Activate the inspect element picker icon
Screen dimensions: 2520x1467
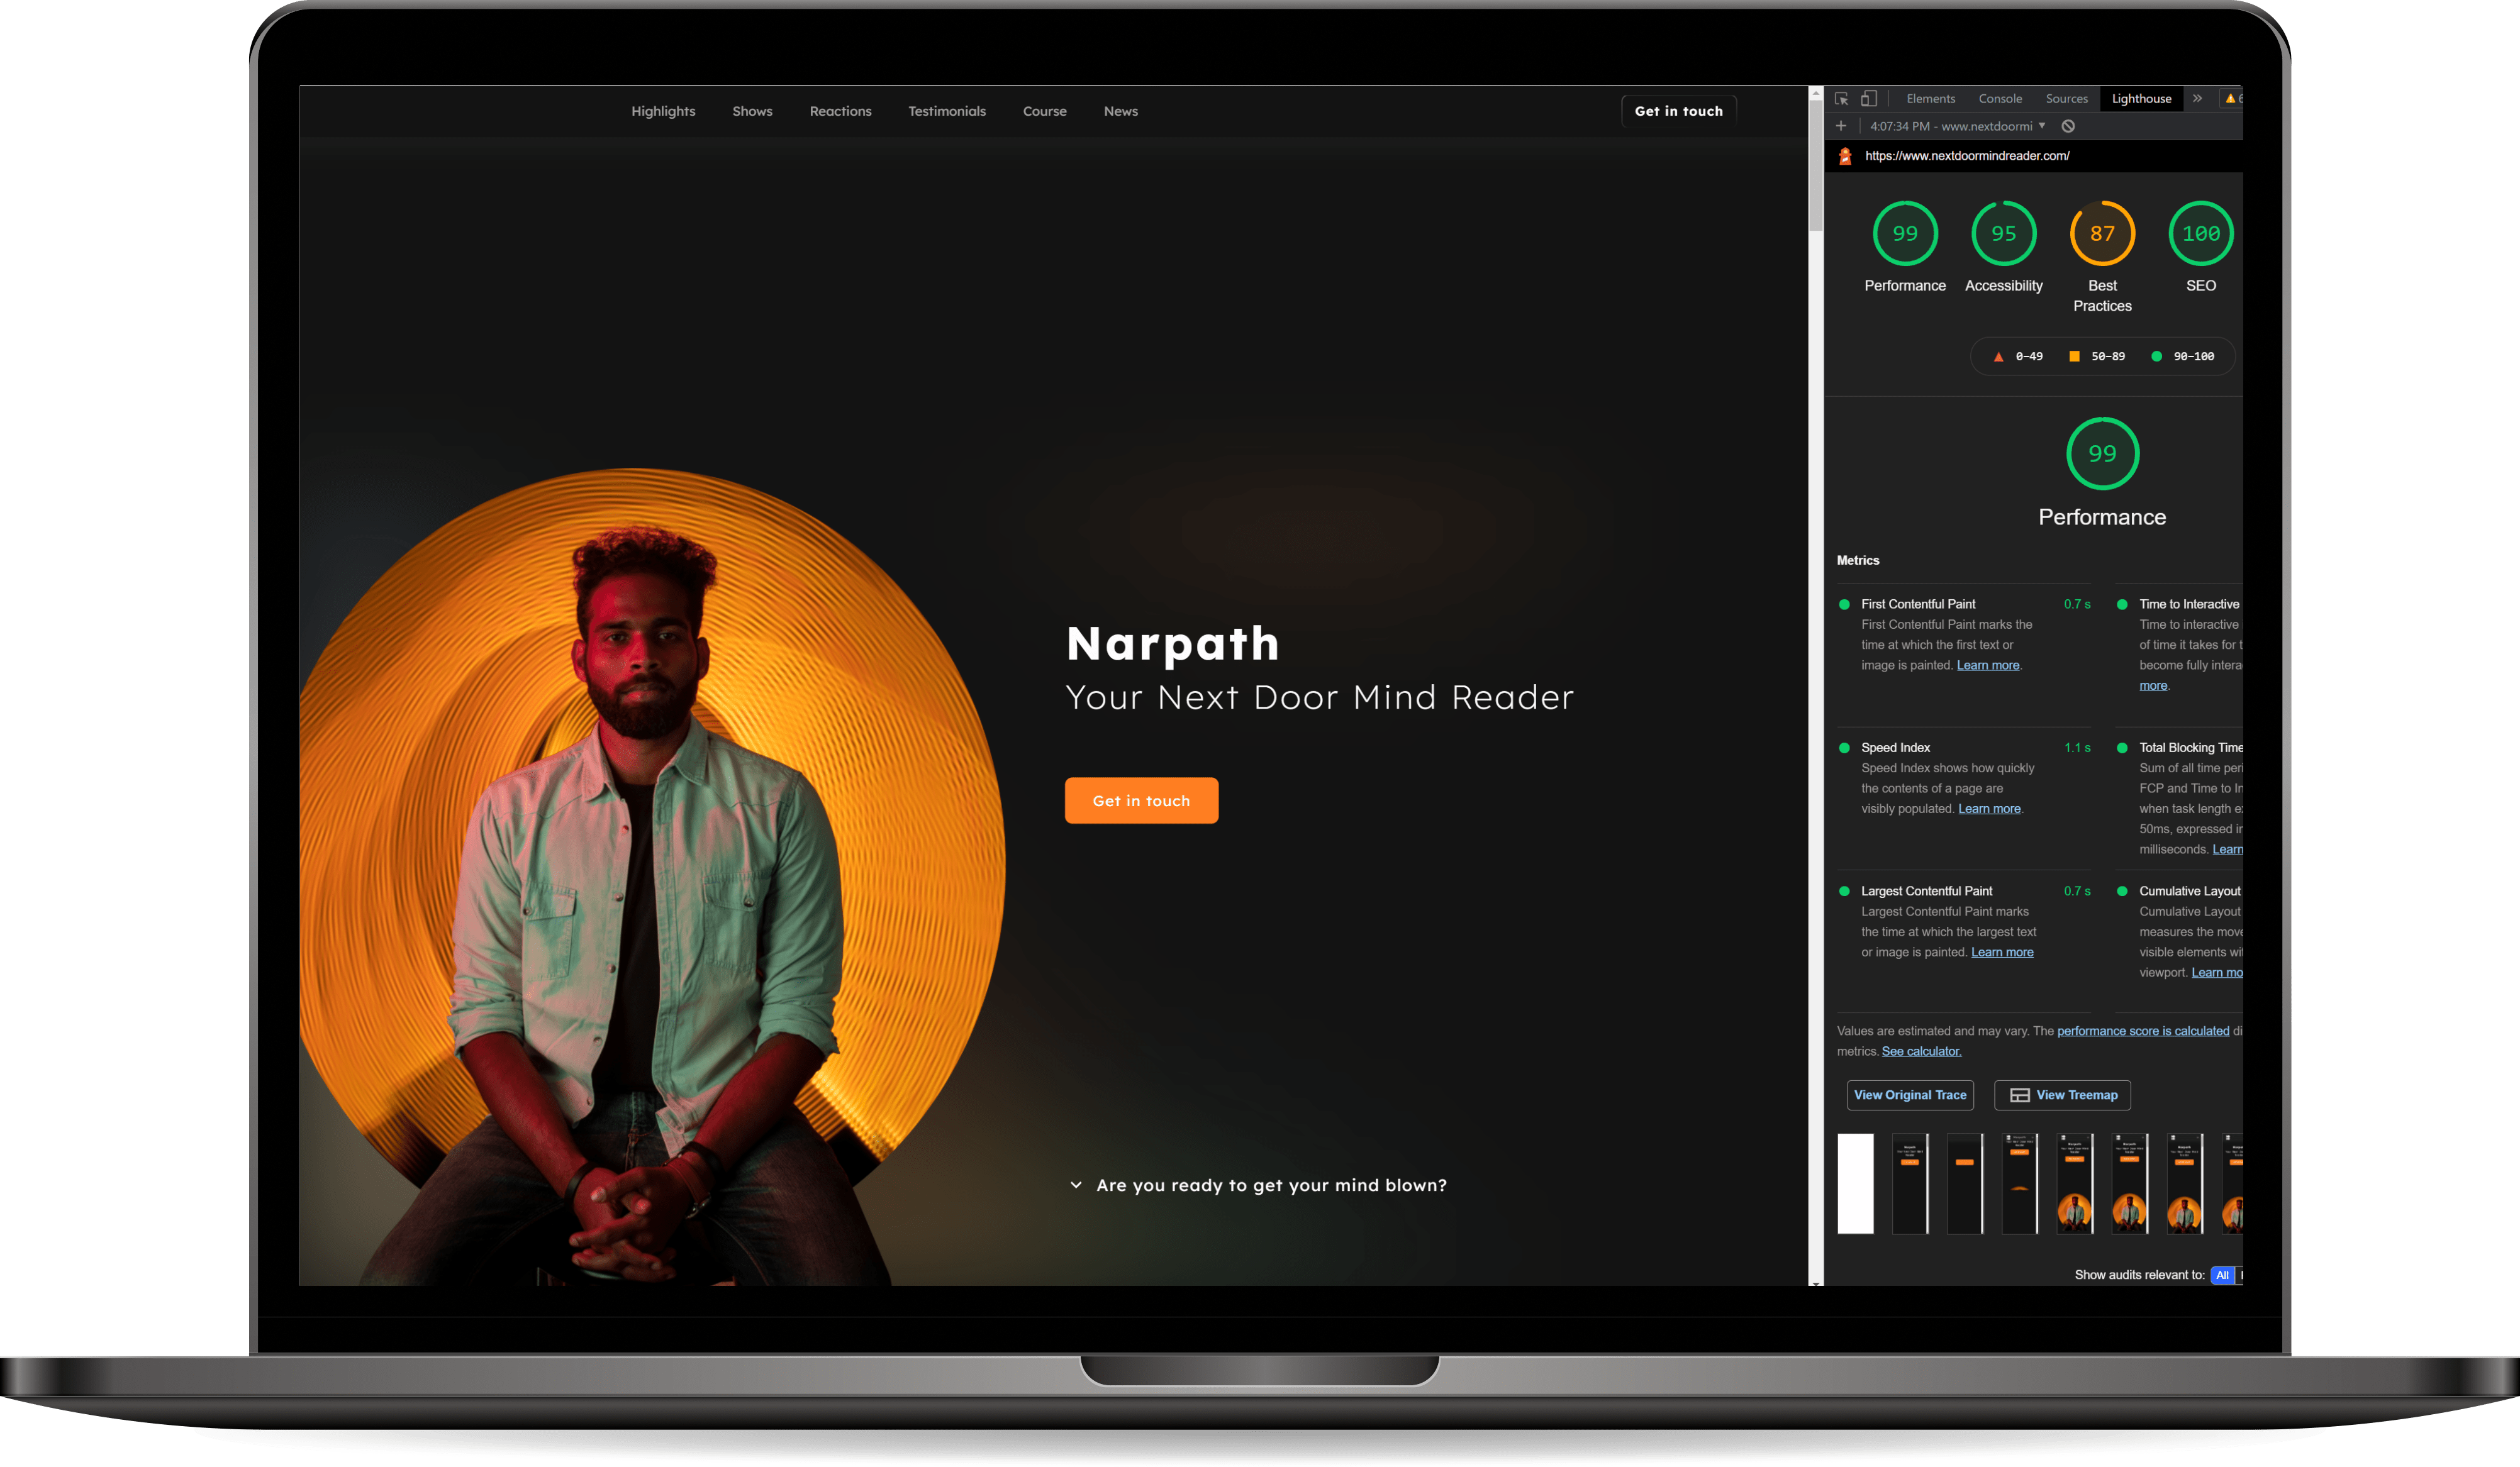pos(1841,99)
